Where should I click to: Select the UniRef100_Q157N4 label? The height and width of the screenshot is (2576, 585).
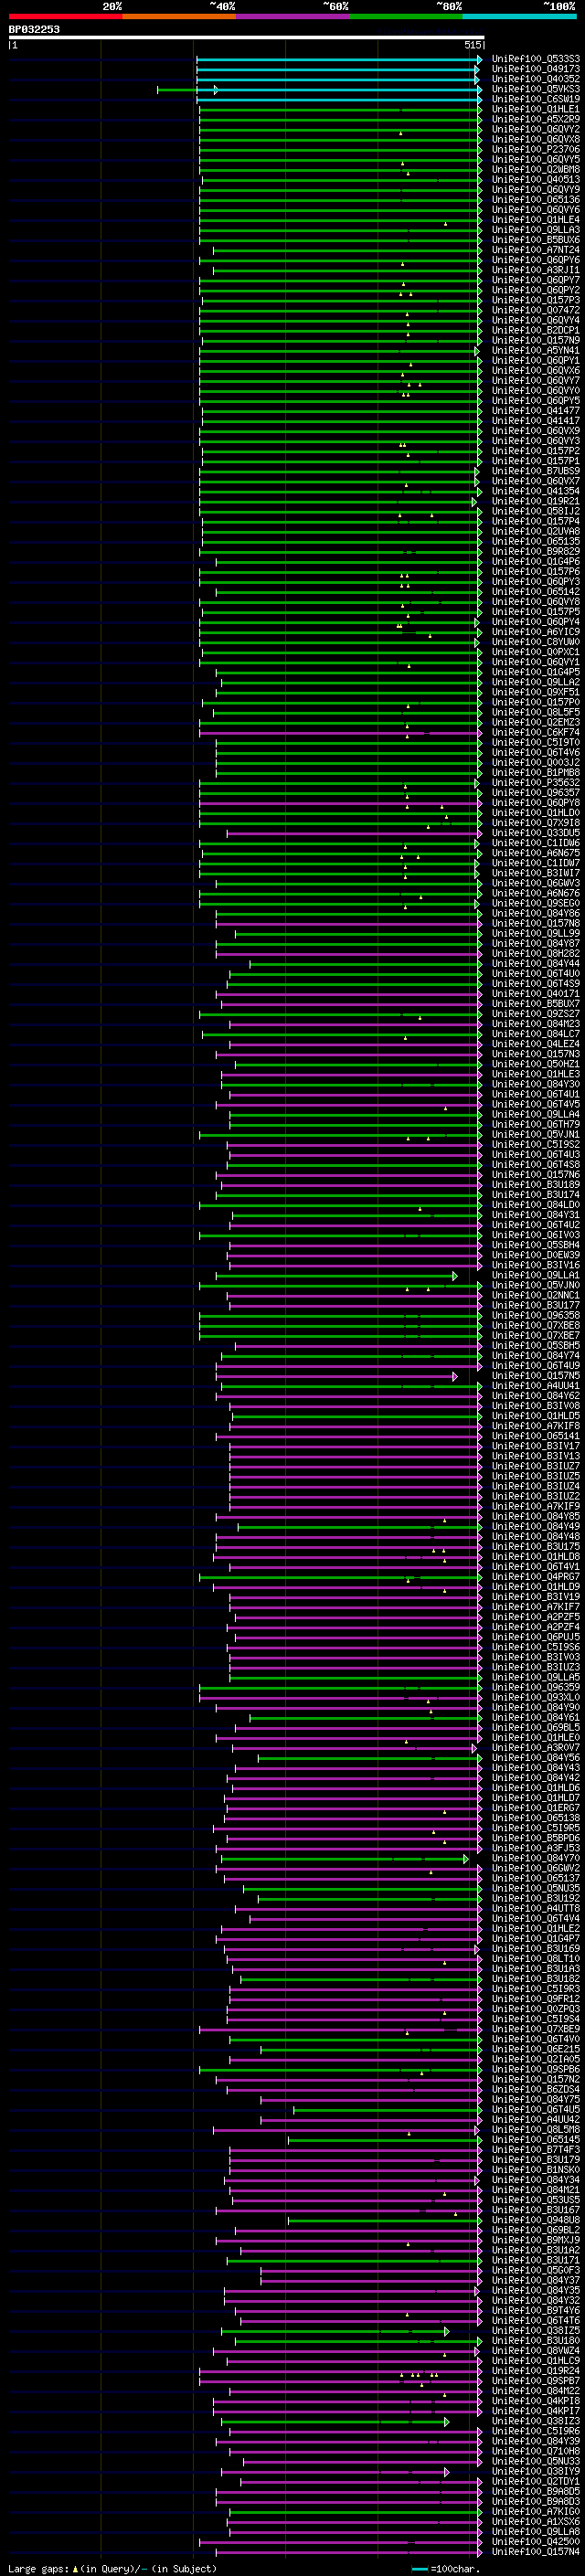536,2553
